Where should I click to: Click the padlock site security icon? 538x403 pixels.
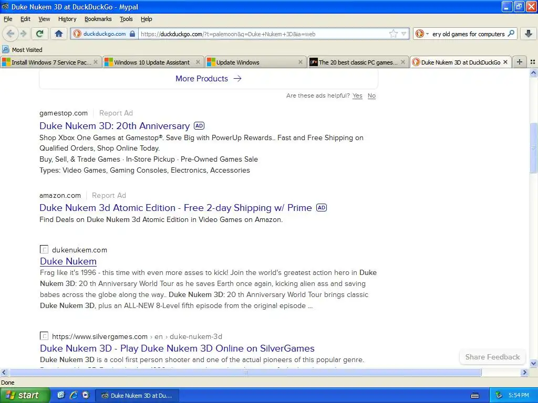[132, 34]
